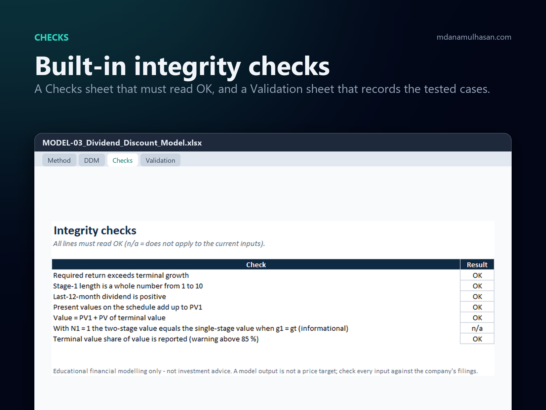Click the MODEL-03_Dividend_Discount_Model.xlsx file title
Image resolution: width=546 pixels, height=410 pixels.
(122, 143)
